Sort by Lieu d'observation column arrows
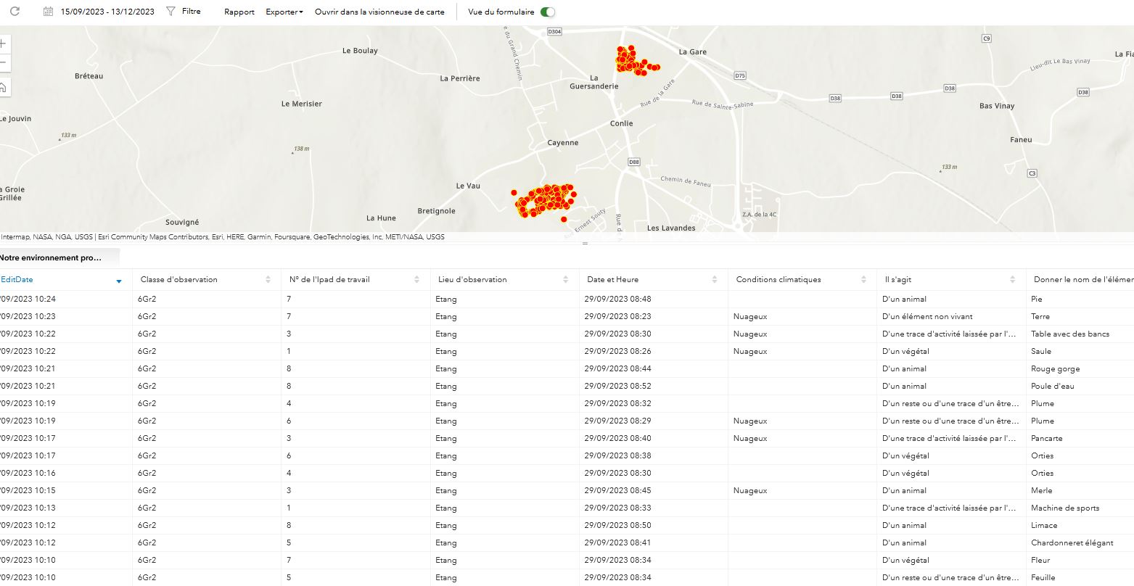1134x586 pixels. click(x=565, y=280)
